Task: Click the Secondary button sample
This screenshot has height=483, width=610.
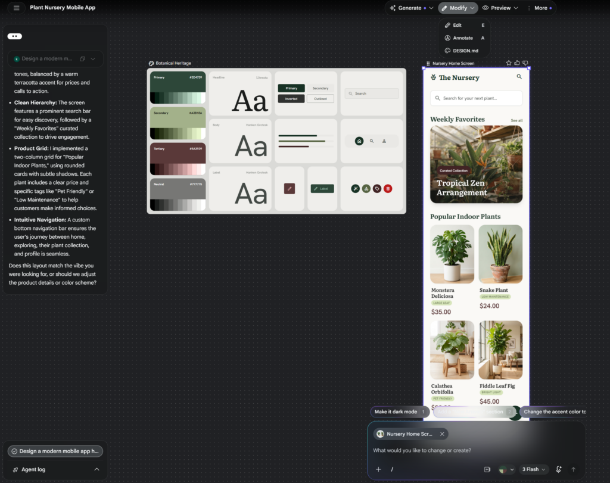Action: click(x=320, y=88)
